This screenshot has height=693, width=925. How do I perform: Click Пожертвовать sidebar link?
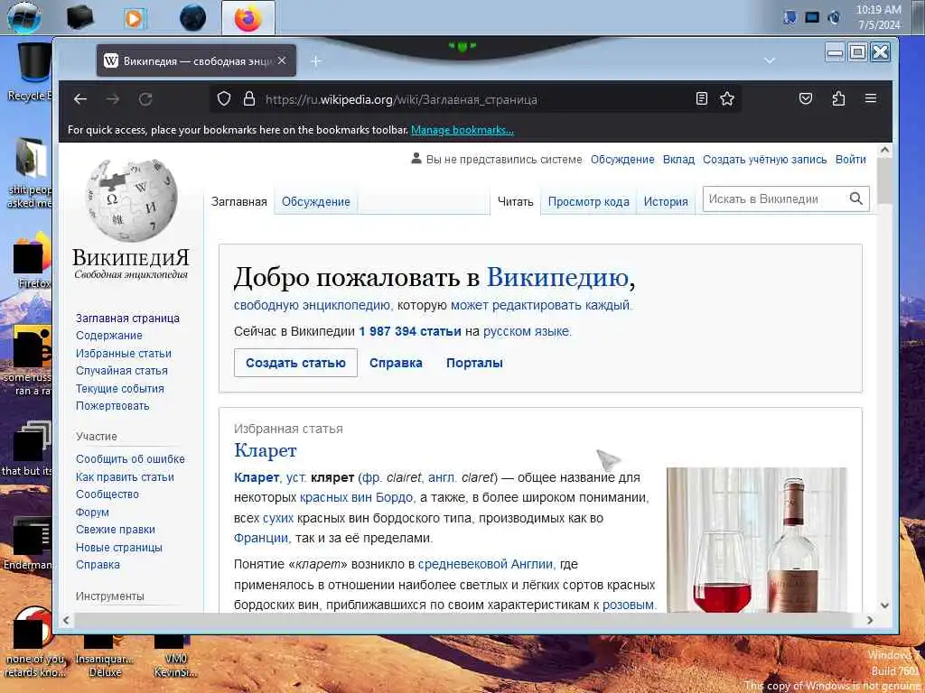[x=112, y=406]
